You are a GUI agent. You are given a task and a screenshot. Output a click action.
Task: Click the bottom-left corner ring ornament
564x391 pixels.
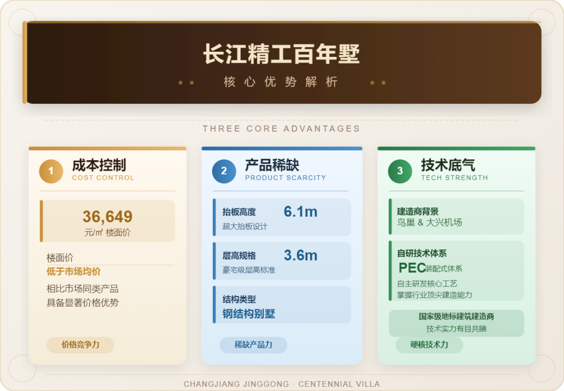22,369
